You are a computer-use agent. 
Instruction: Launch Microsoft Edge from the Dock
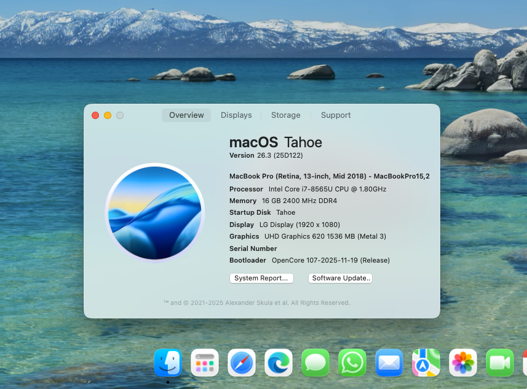tap(279, 363)
